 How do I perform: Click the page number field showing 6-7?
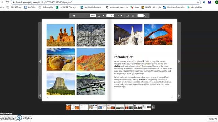point(110,16)
